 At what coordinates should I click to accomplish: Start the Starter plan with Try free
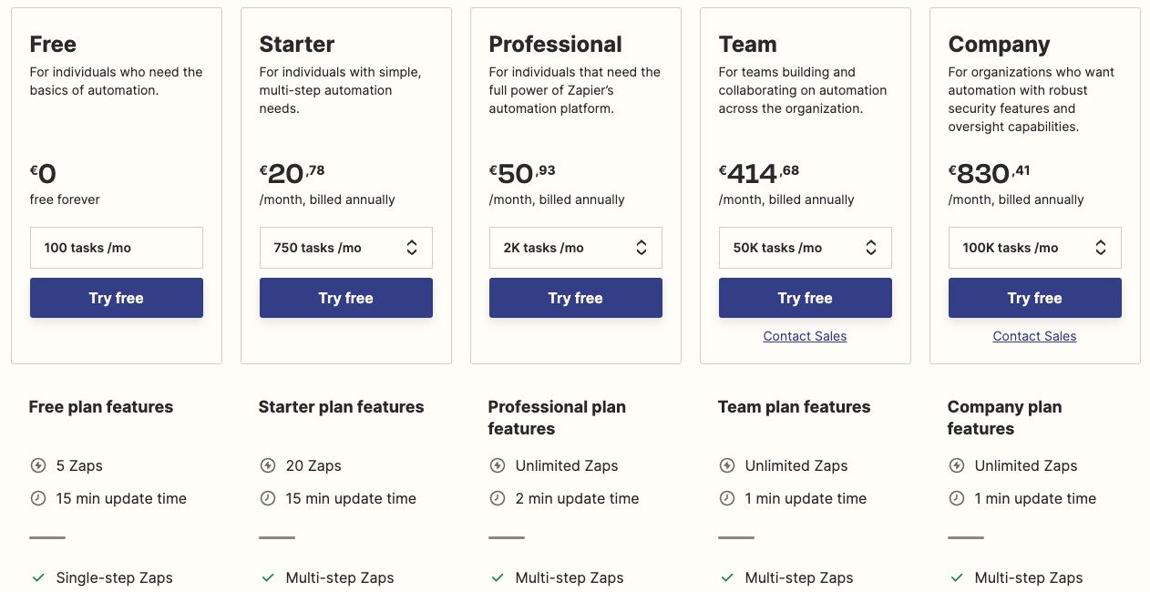tap(346, 298)
